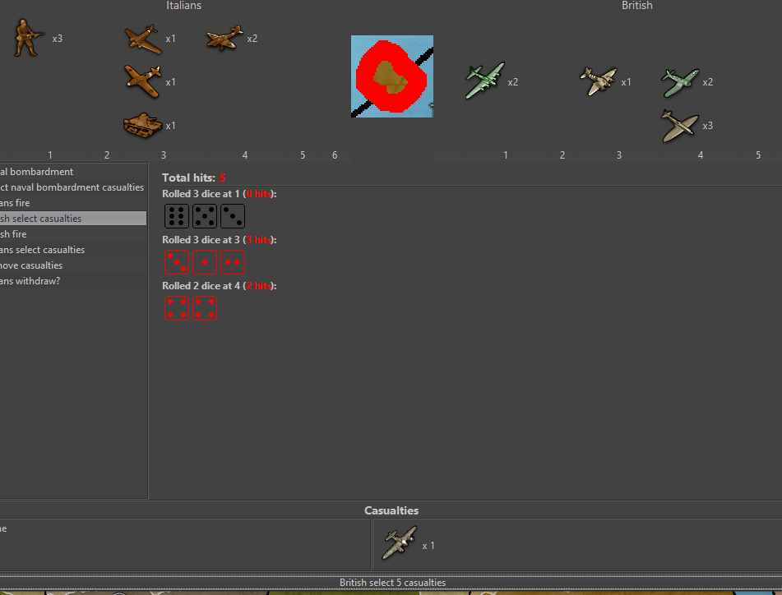Click the first black die rolled at 1
The image size is (782, 595).
pyautogui.click(x=176, y=215)
